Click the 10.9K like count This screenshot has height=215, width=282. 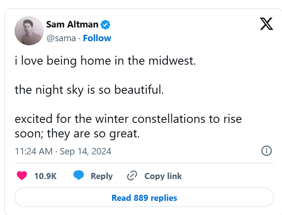(45, 176)
